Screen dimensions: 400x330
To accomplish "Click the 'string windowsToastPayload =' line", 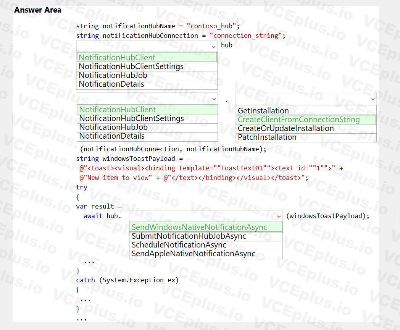I will click(130, 159).
